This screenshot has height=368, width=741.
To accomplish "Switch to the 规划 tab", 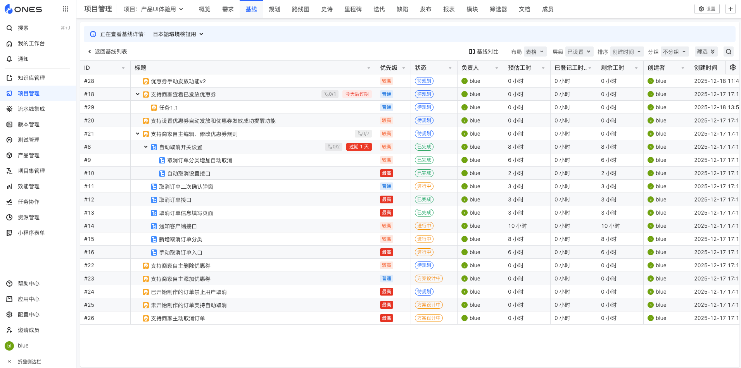I will click(x=274, y=9).
